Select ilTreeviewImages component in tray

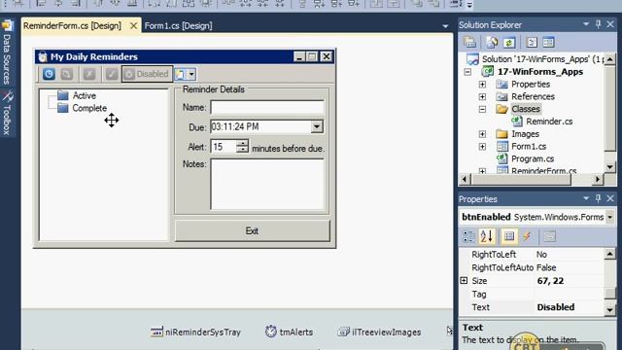[379, 332]
